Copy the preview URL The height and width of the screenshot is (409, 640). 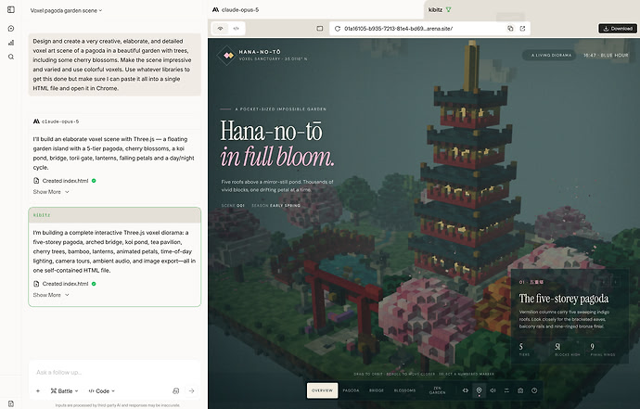(510, 29)
